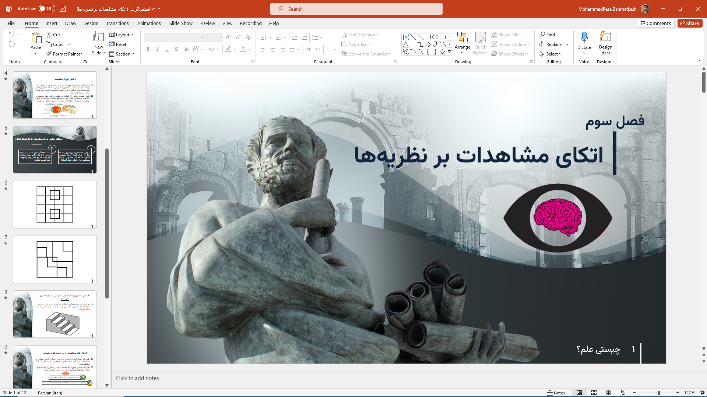Toggle the AutoSave switch on

point(46,8)
